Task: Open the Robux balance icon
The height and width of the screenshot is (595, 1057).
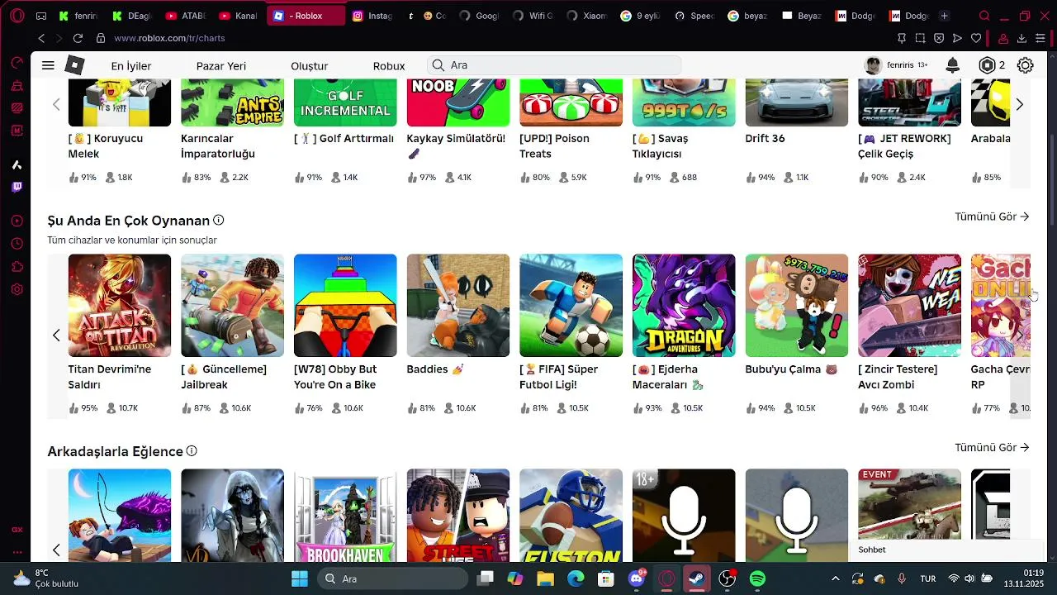Action: point(987,65)
